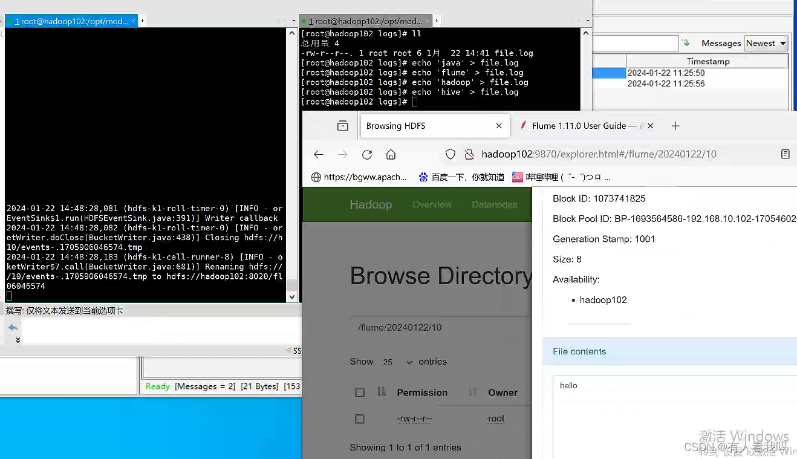Check the select-all header checkbox
Image resolution: width=797 pixels, height=459 pixels.
pos(360,392)
